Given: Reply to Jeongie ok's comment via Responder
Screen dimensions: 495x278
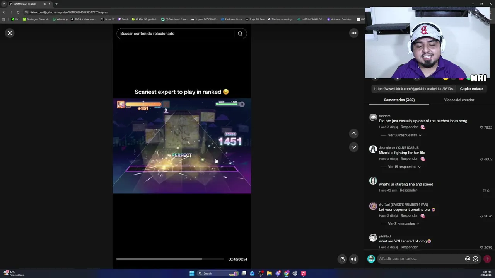Looking at the screenshot, I should (x=409, y=159).
